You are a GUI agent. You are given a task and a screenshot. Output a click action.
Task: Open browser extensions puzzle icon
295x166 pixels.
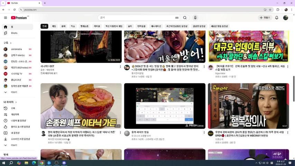[x=278, y=10]
